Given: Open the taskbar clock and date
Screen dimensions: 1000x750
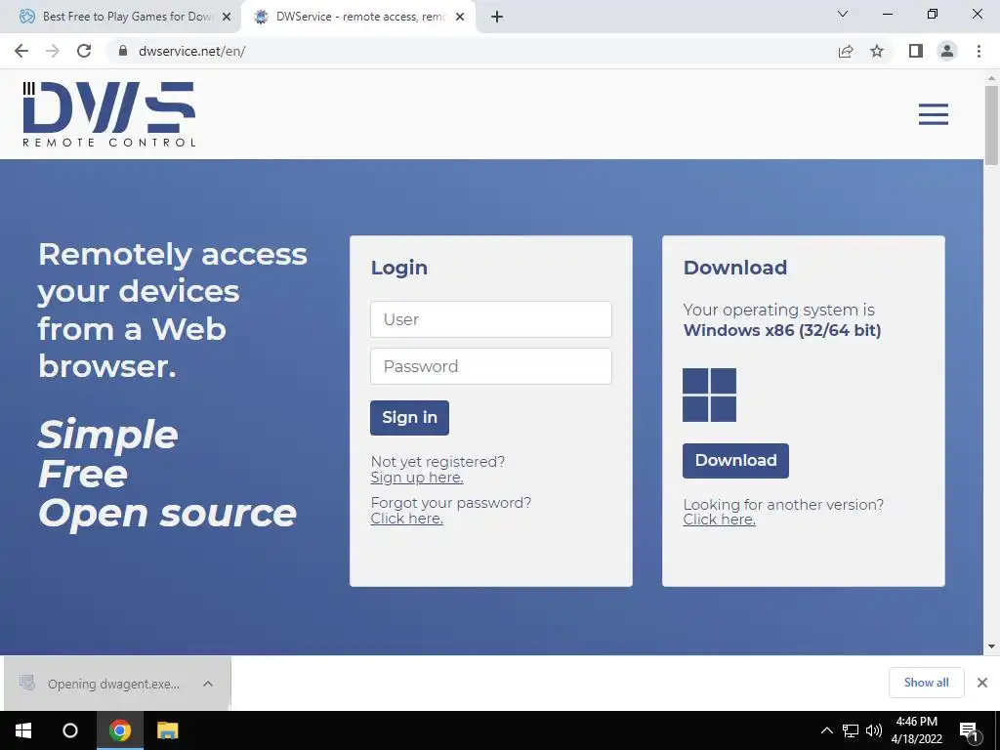Looking at the screenshot, I should pos(916,730).
